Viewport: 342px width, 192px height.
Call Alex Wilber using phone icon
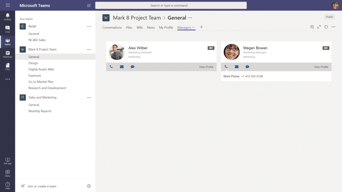point(111,67)
